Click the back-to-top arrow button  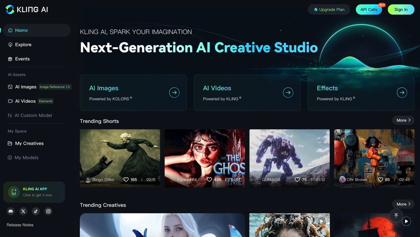(x=396, y=215)
